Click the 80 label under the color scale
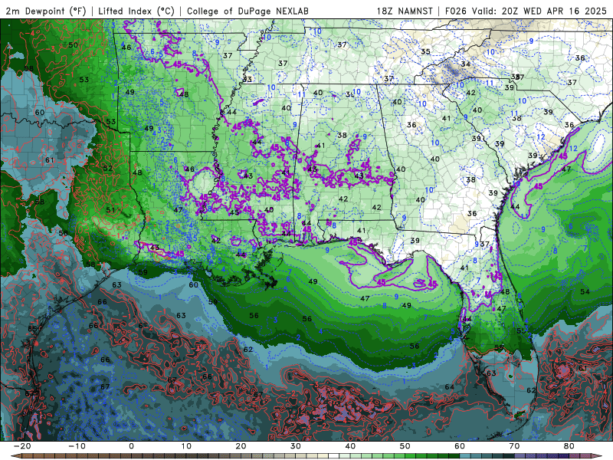613x460 pixels. [x=569, y=446]
